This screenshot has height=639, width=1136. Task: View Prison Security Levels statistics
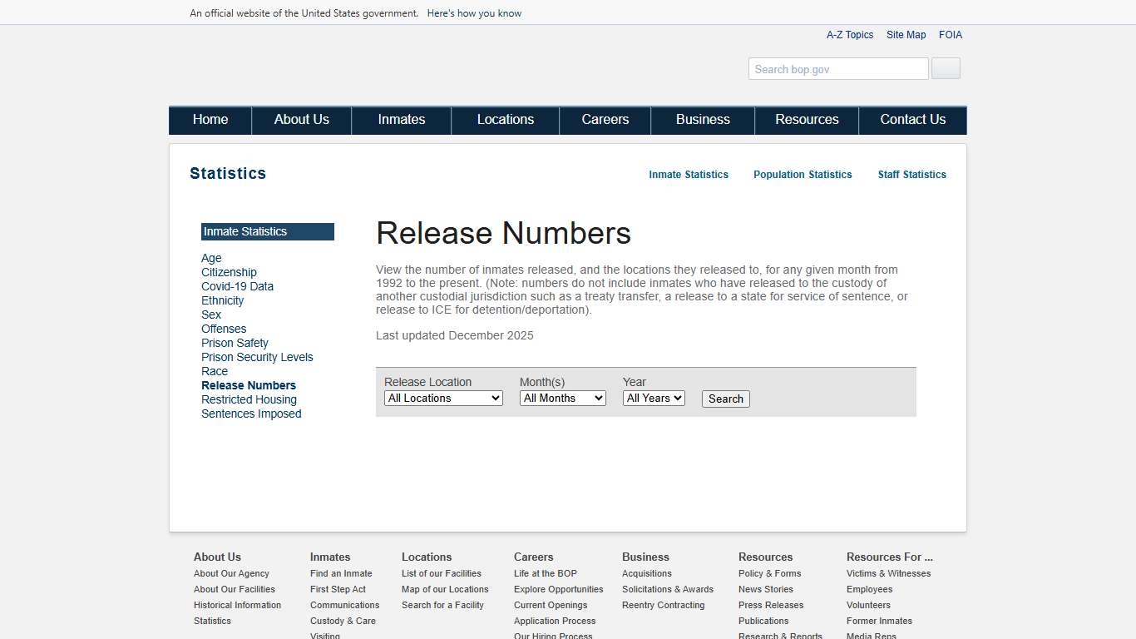[257, 357]
